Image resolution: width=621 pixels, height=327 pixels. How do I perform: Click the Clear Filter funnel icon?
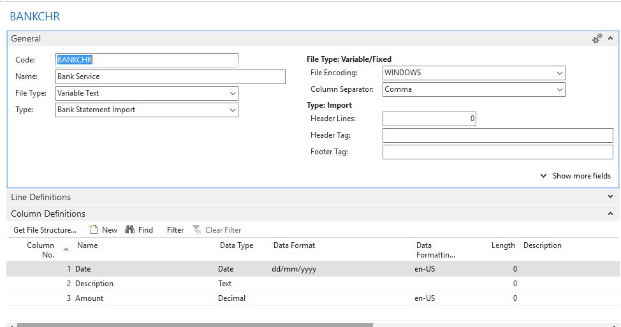(197, 229)
